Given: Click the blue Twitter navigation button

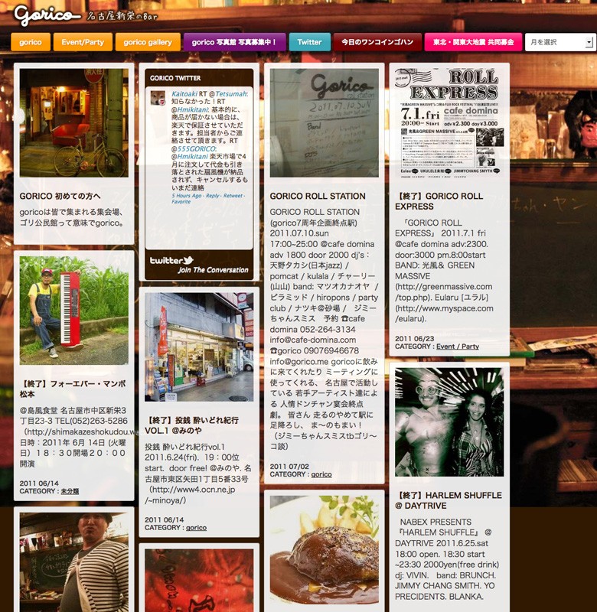Looking at the screenshot, I should (309, 42).
